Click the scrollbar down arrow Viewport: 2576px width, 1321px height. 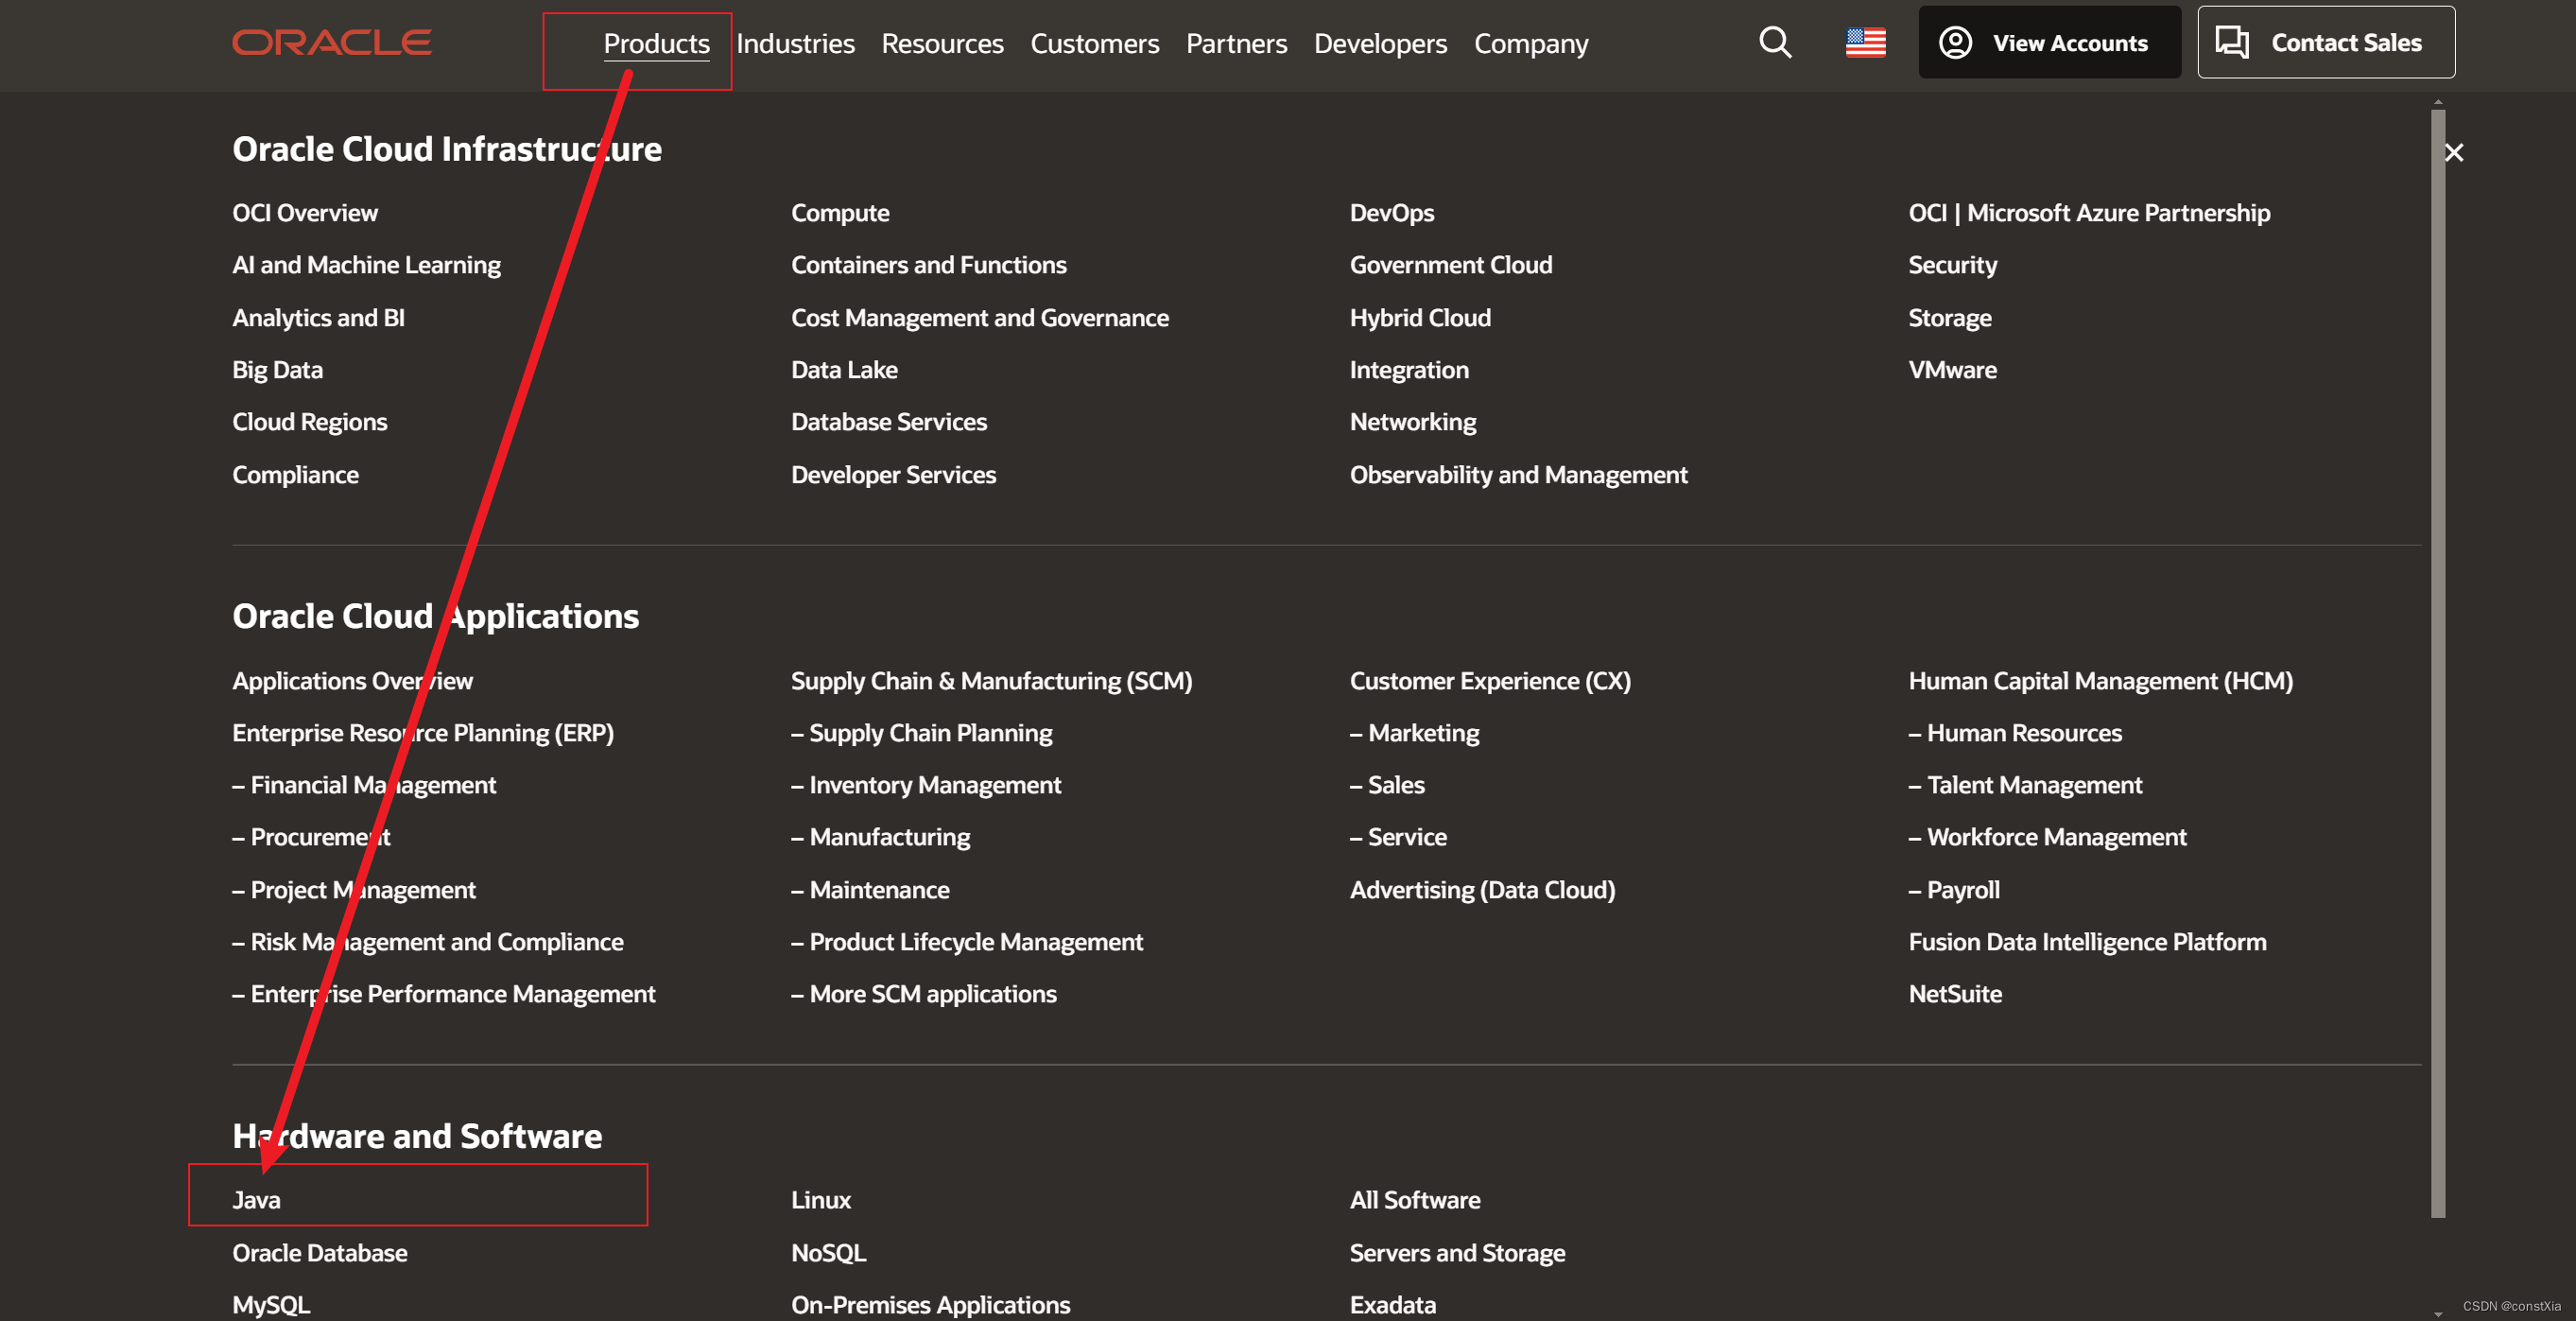pyautogui.click(x=2438, y=1313)
